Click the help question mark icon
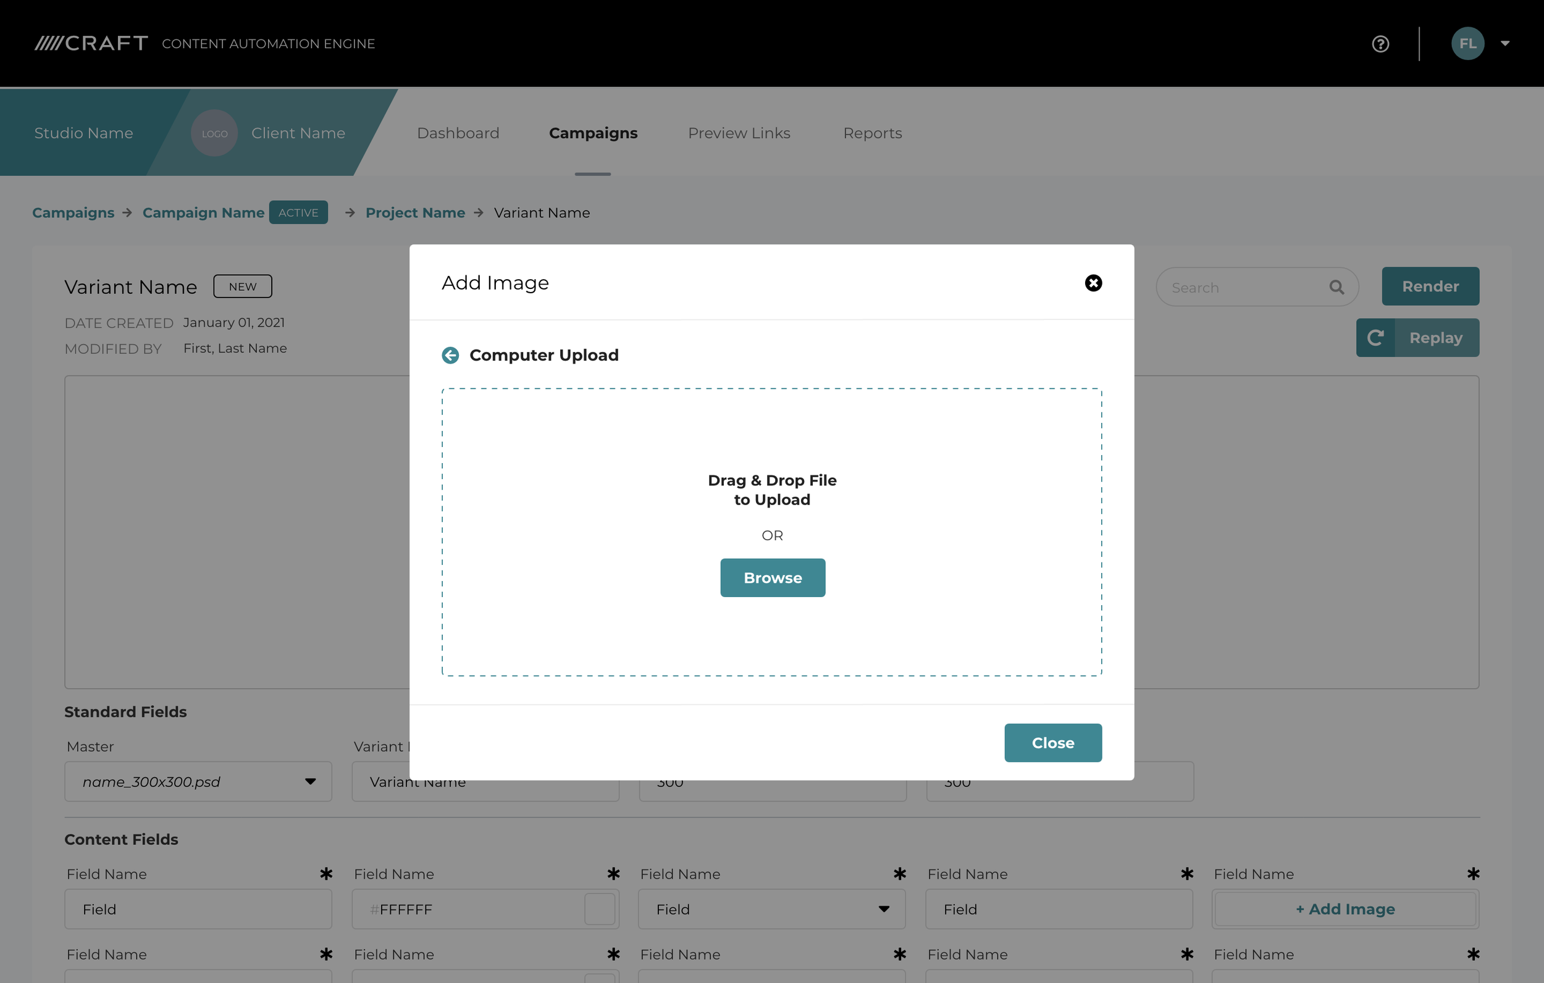The height and width of the screenshot is (983, 1544). (1380, 44)
